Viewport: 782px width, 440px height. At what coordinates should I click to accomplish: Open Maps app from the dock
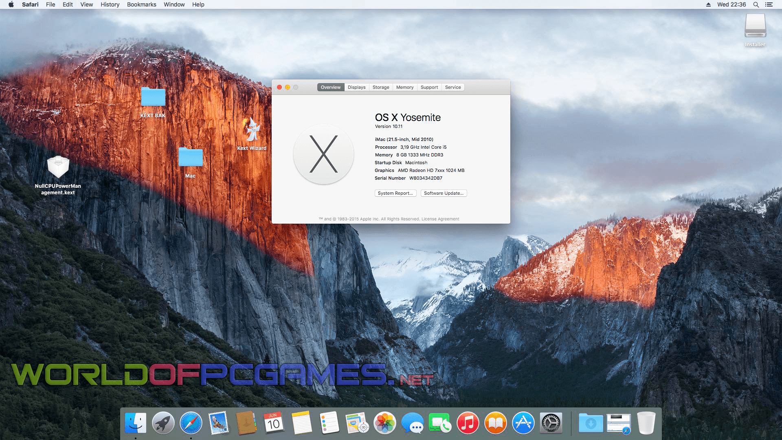click(357, 423)
